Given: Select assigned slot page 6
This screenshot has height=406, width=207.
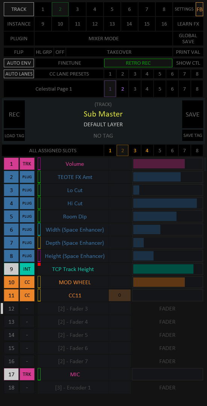Looking at the screenshot, I should click(x=172, y=150).
